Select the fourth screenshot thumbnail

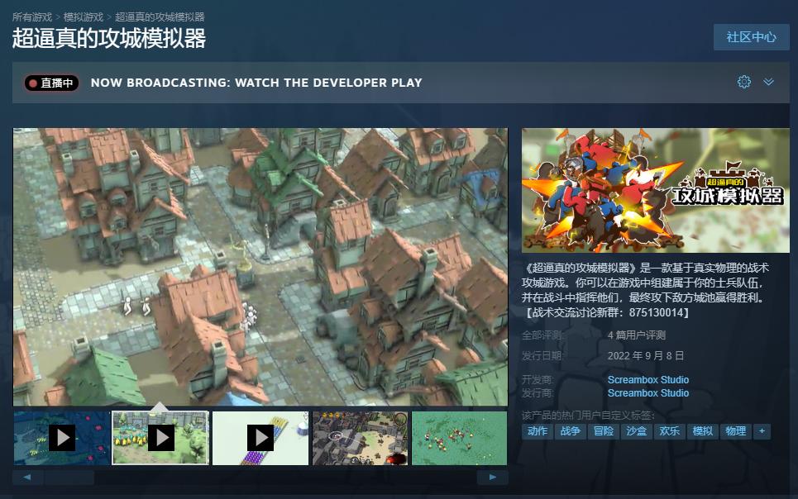359,438
